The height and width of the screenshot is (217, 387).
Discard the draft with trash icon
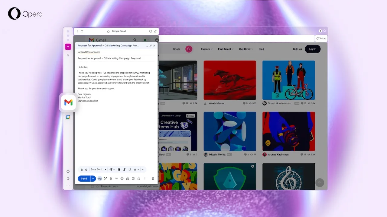[153, 178]
